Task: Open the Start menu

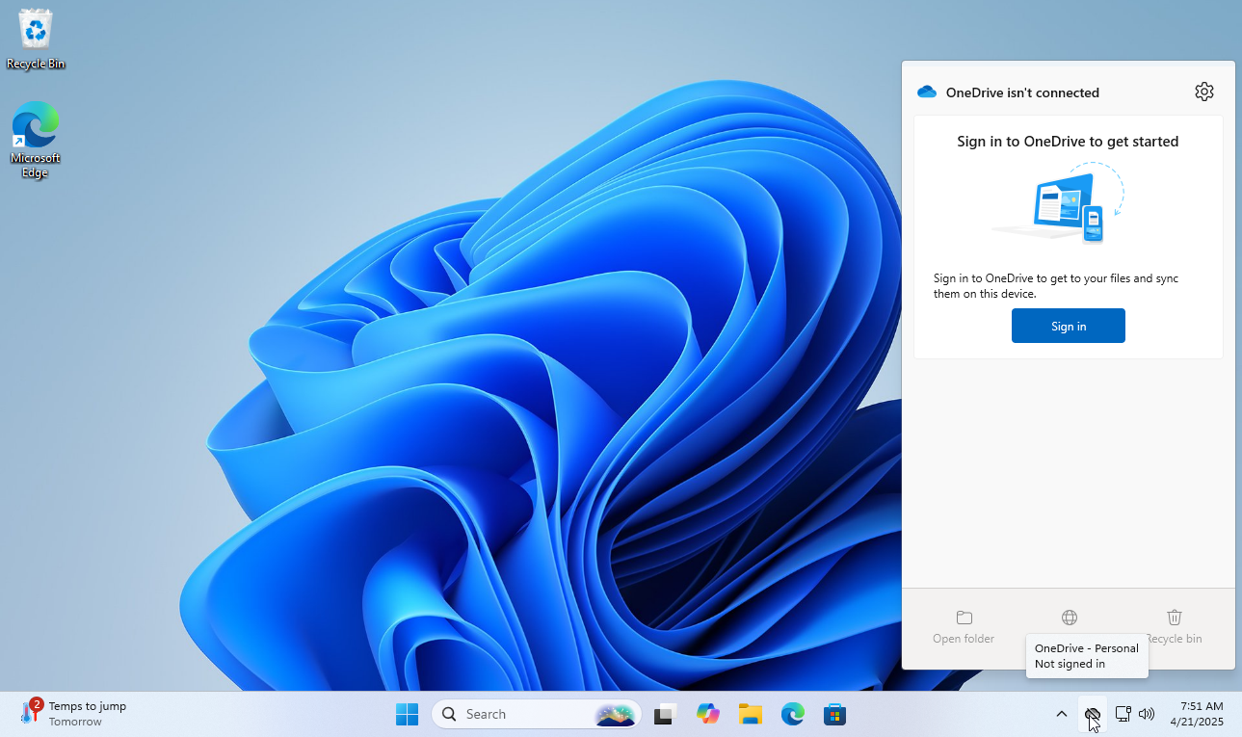Action: pos(407,714)
